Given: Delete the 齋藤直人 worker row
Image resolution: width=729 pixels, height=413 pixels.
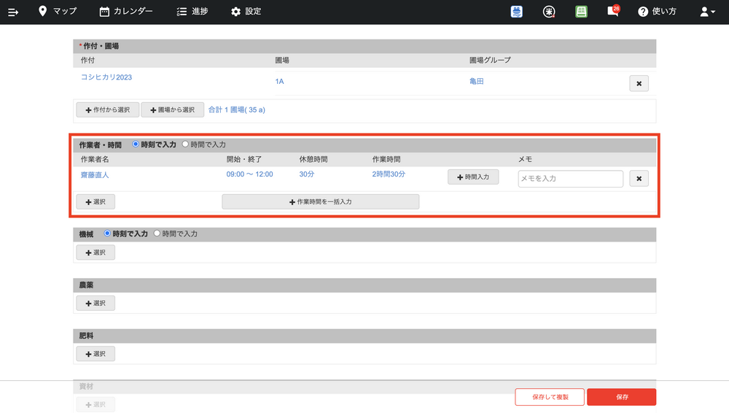Looking at the screenshot, I should (639, 178).
